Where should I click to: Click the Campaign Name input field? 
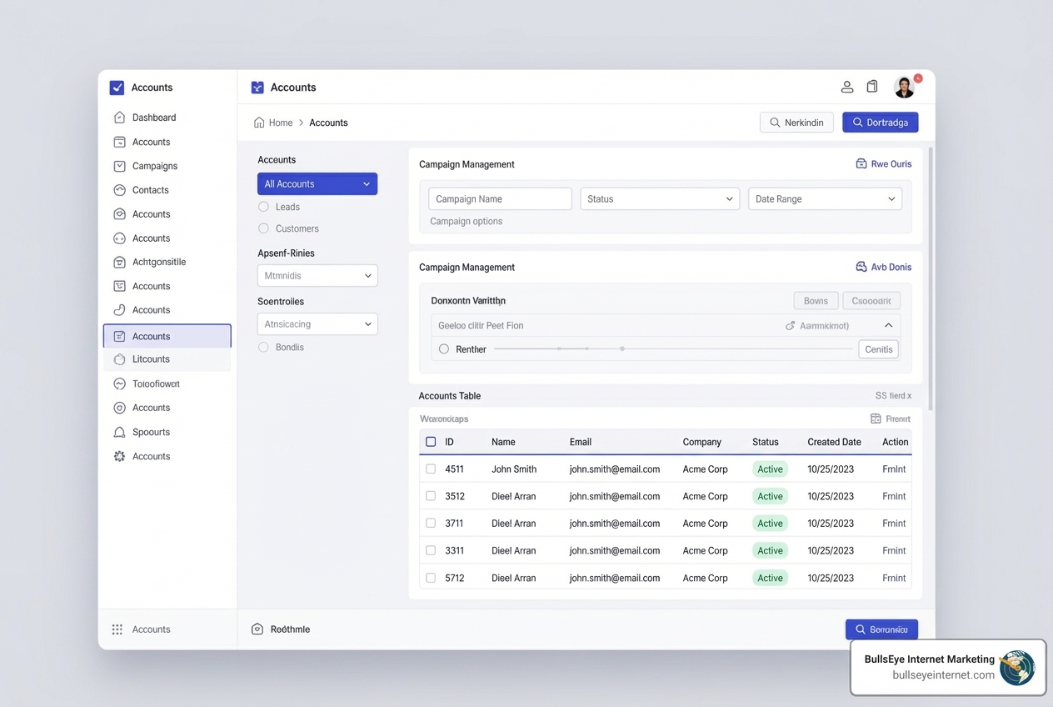(x=500, y=198)
